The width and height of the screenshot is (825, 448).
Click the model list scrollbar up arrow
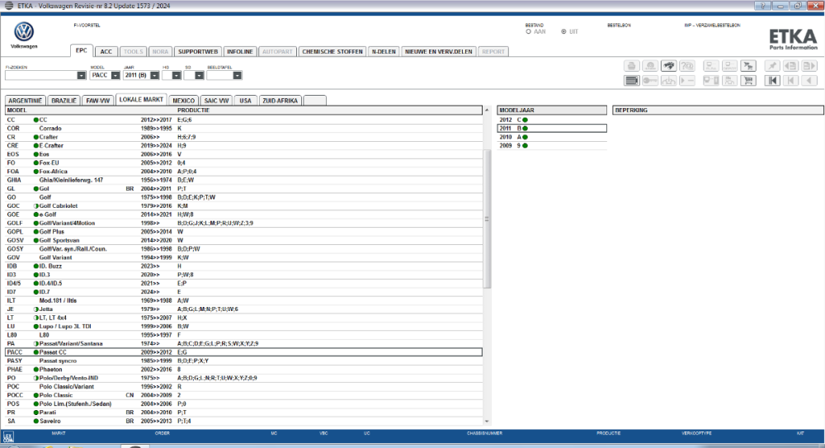click(487, 110)
